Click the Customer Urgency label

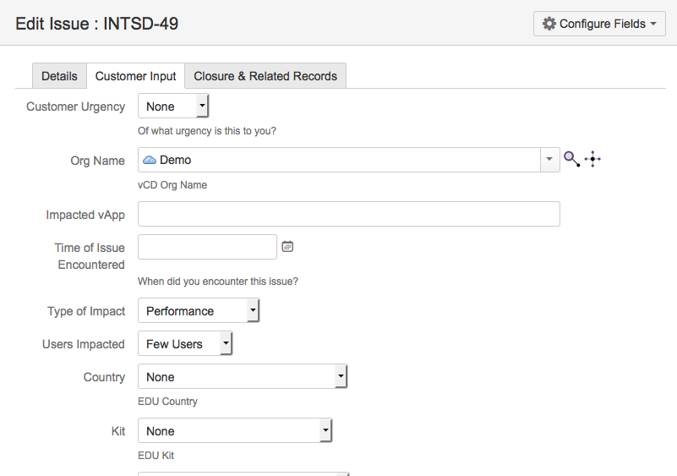[x=75, y=107]
